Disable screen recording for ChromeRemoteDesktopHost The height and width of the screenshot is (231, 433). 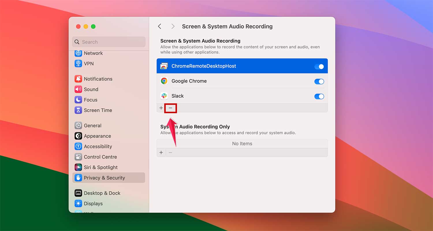[x=319, y=66]
